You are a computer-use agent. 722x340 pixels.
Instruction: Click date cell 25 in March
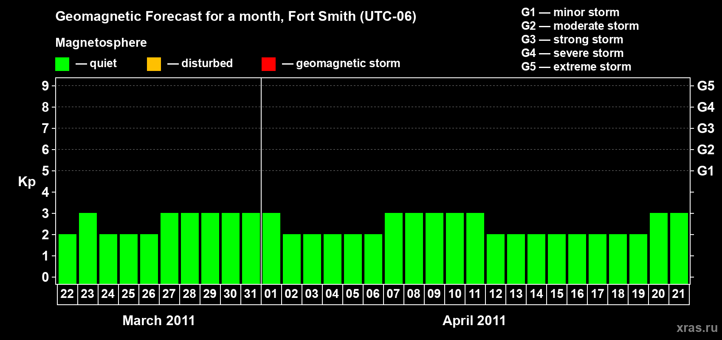tap(128, 294)
